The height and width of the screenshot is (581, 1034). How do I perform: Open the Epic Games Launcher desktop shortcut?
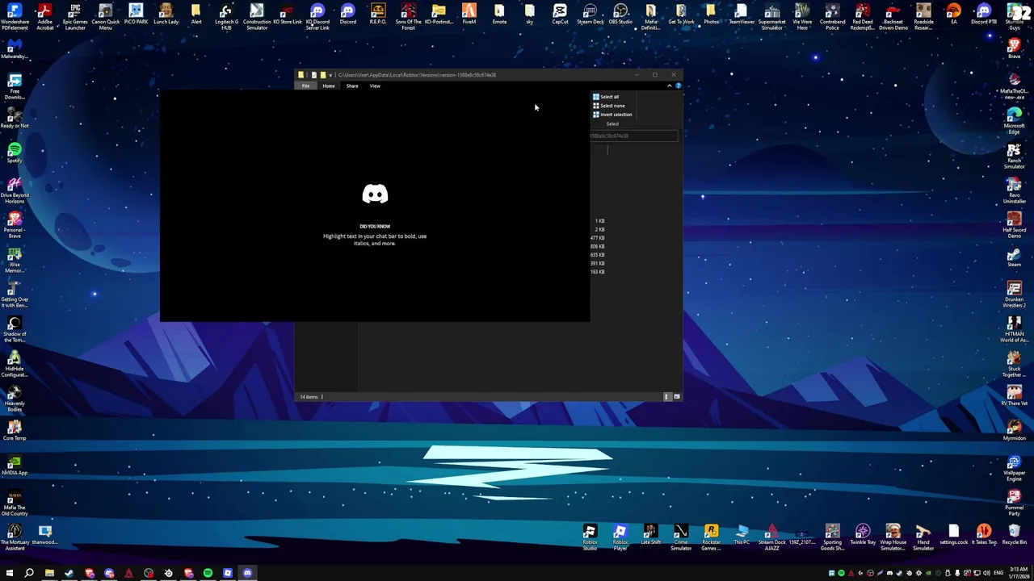click(75, 16)
